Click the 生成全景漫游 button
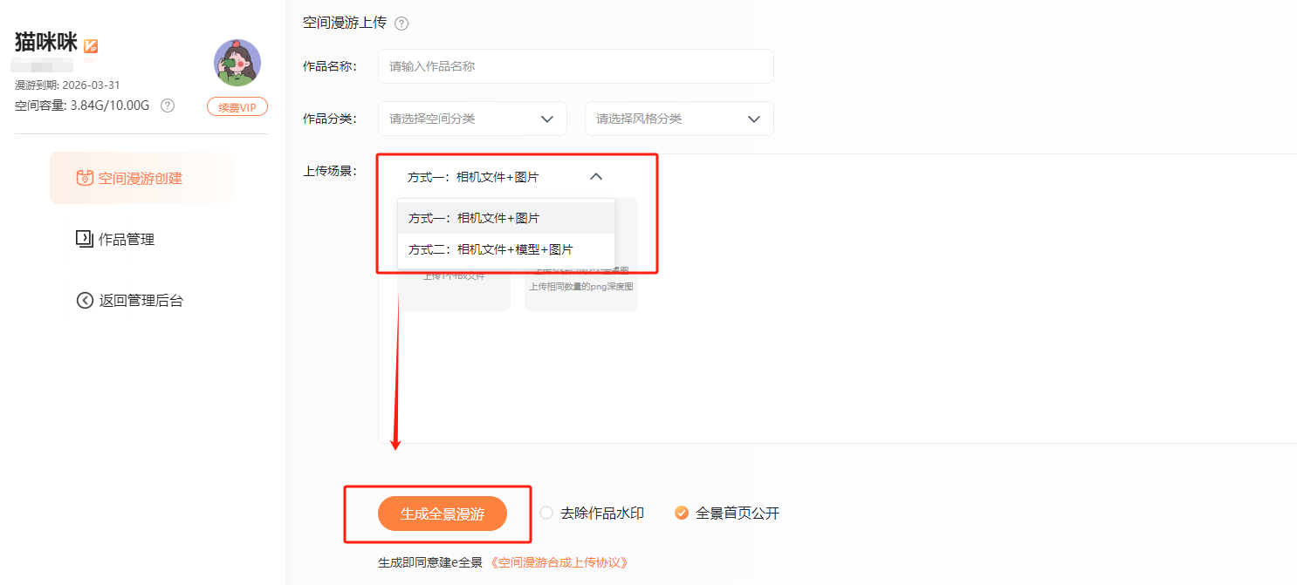The width and height of the screenshot is (1297, 585). (443, 514)
